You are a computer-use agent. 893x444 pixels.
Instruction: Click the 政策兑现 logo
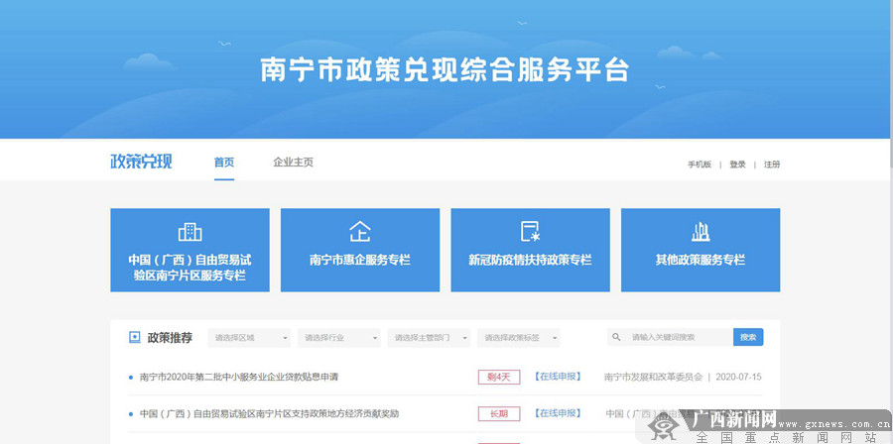click(x=141, y=162)
